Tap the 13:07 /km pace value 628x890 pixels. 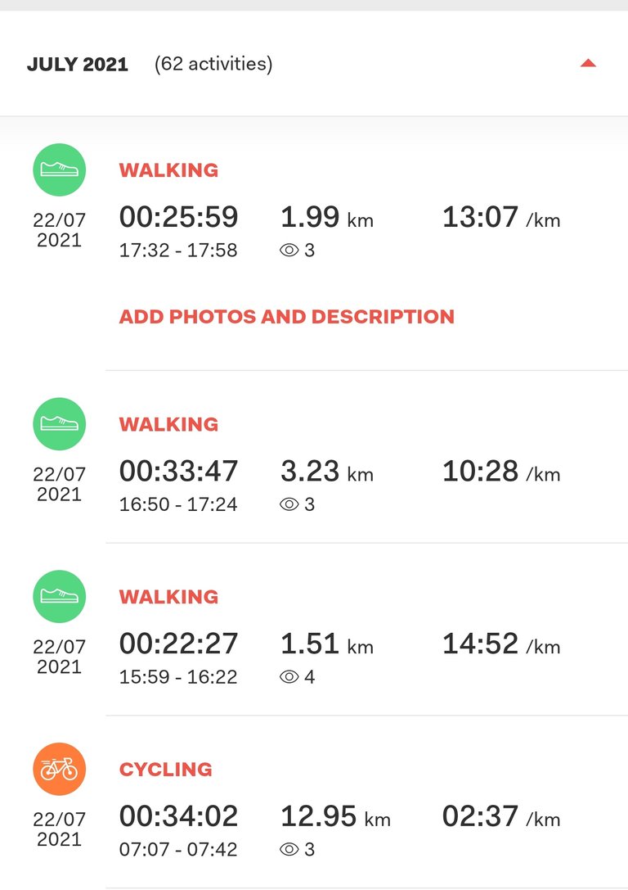coord(501,218)
